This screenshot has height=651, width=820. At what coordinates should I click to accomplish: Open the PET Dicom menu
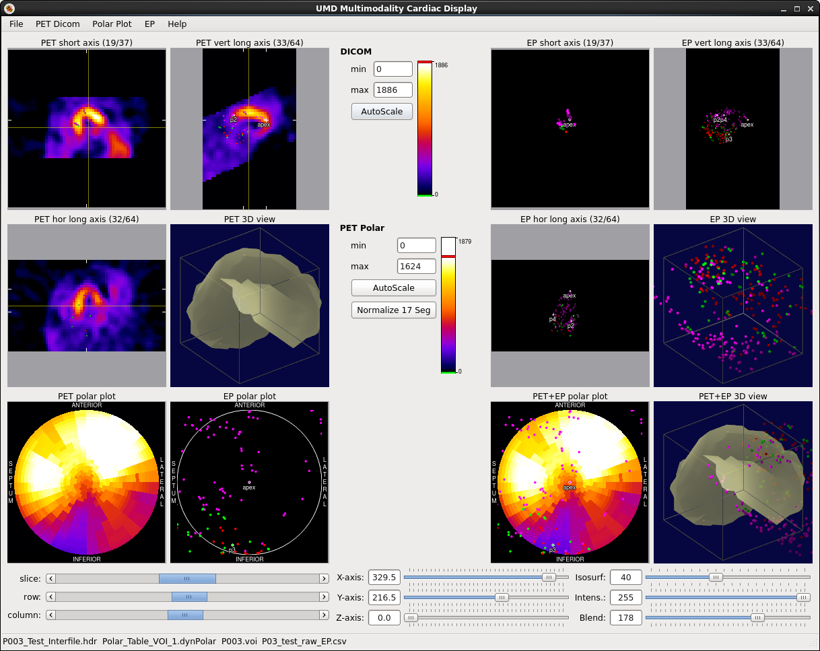coord(57,24)
